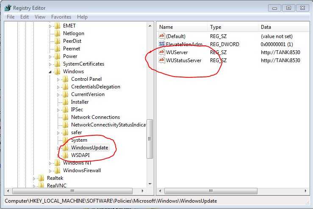Click the Netlogon folder icon
This screenshot has height=209, width=313.
pos(58,33)
